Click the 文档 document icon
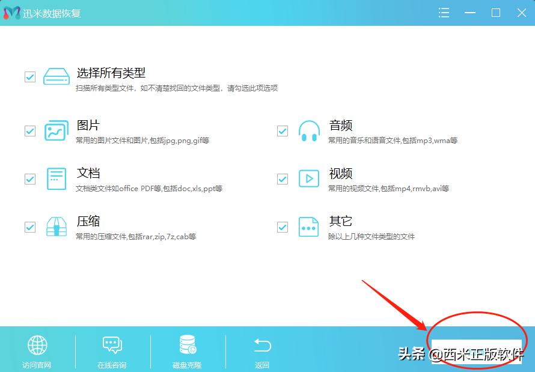This screenshot has height=372, width=535. pos(56,178)
